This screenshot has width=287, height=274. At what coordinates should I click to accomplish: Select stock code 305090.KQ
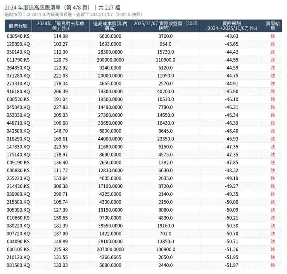click(18, 210)
